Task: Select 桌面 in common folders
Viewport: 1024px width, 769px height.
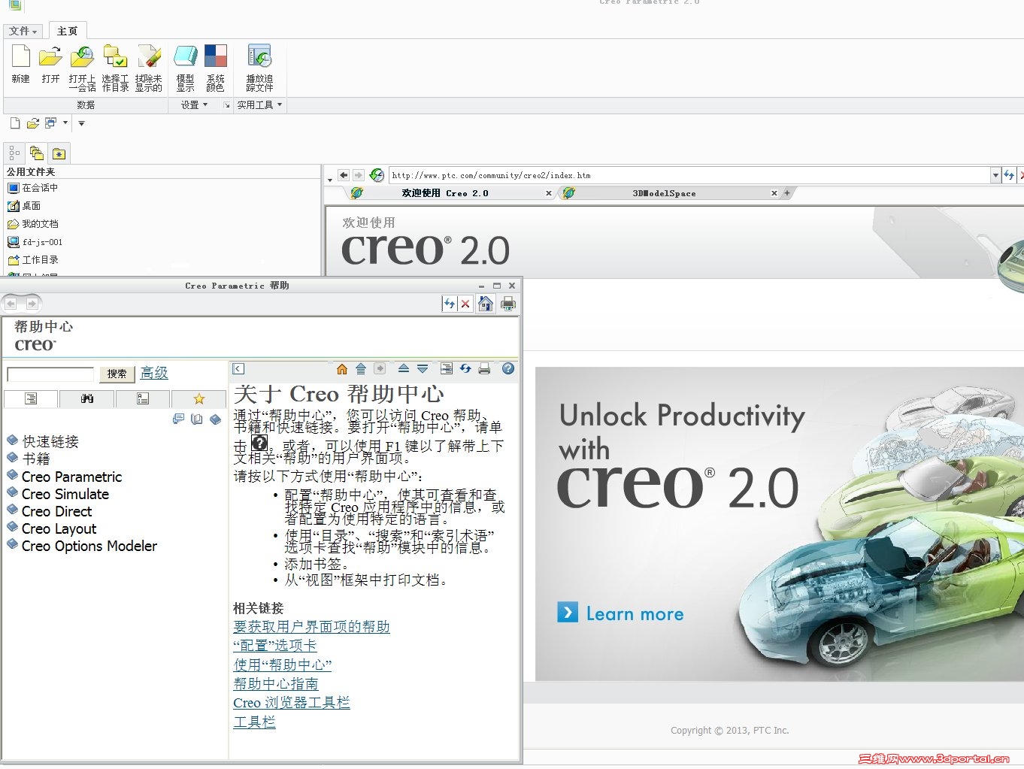Action: (x=24, y=206)
